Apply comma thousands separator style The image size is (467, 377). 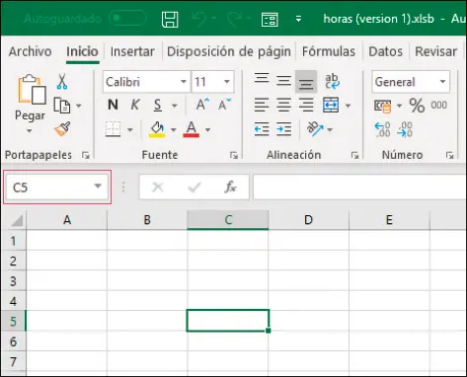(x=438, y=106)
